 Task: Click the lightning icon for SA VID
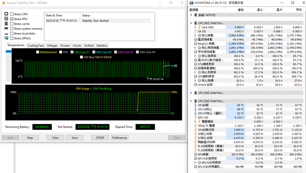tap(195, 31)
